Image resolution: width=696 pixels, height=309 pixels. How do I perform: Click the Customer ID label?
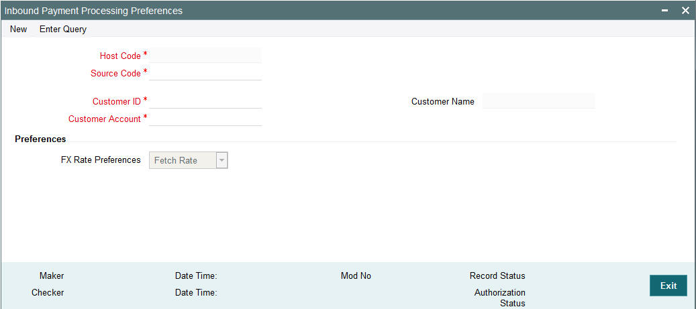coord(117,101)
